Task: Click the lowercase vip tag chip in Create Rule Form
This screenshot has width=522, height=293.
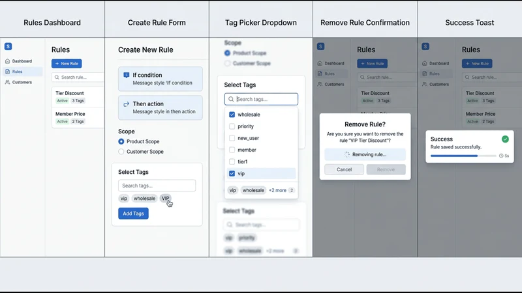Action: [x=124, y=199]
